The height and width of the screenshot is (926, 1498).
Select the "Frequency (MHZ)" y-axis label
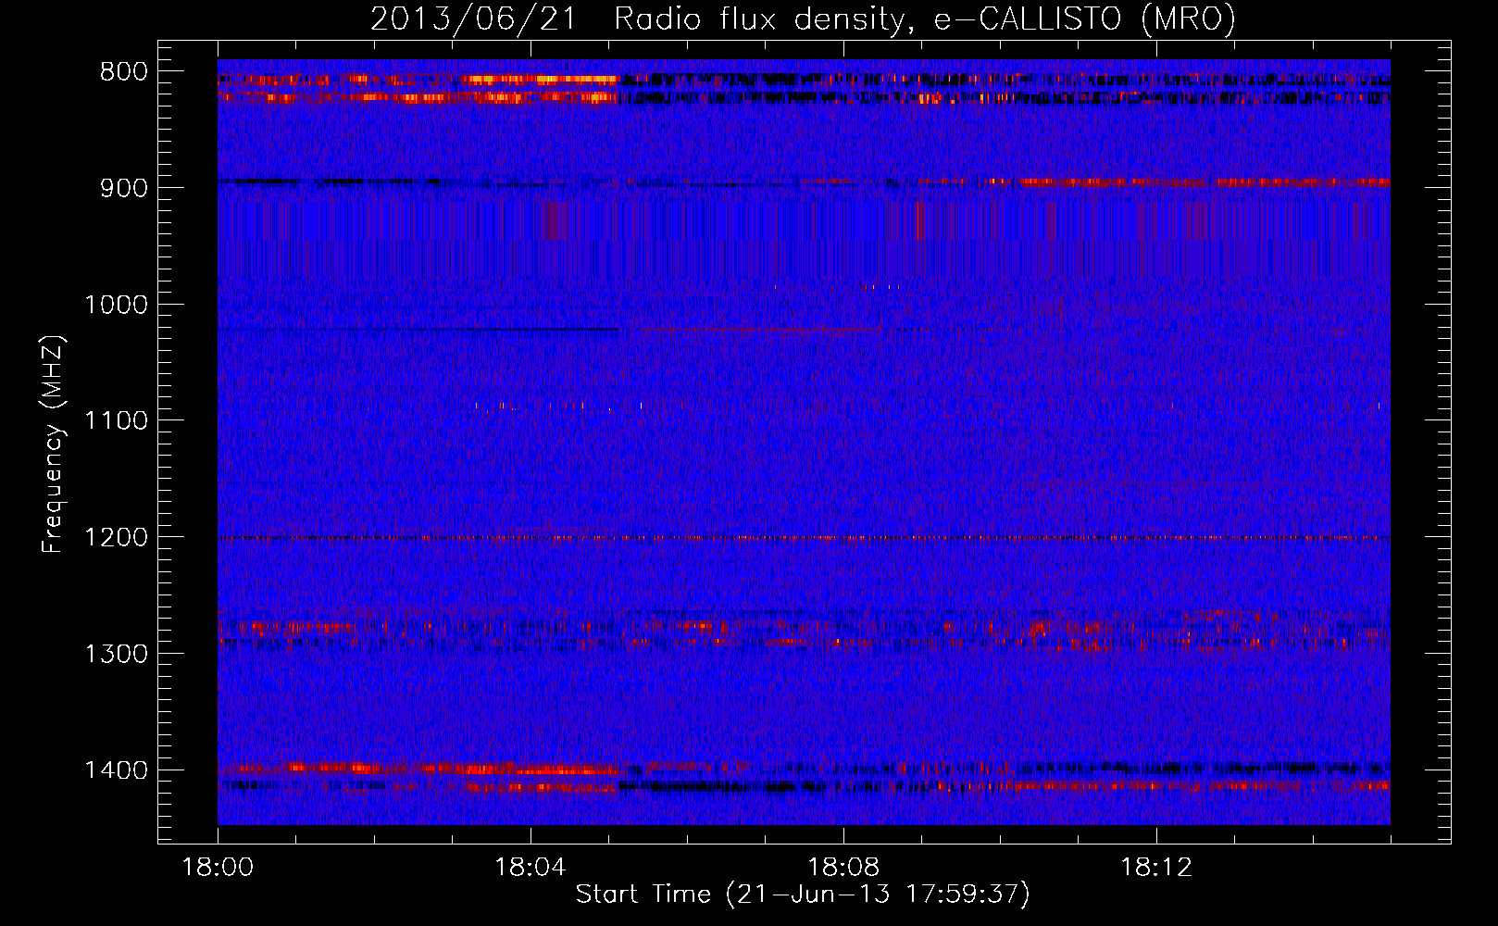coord(53,444)
